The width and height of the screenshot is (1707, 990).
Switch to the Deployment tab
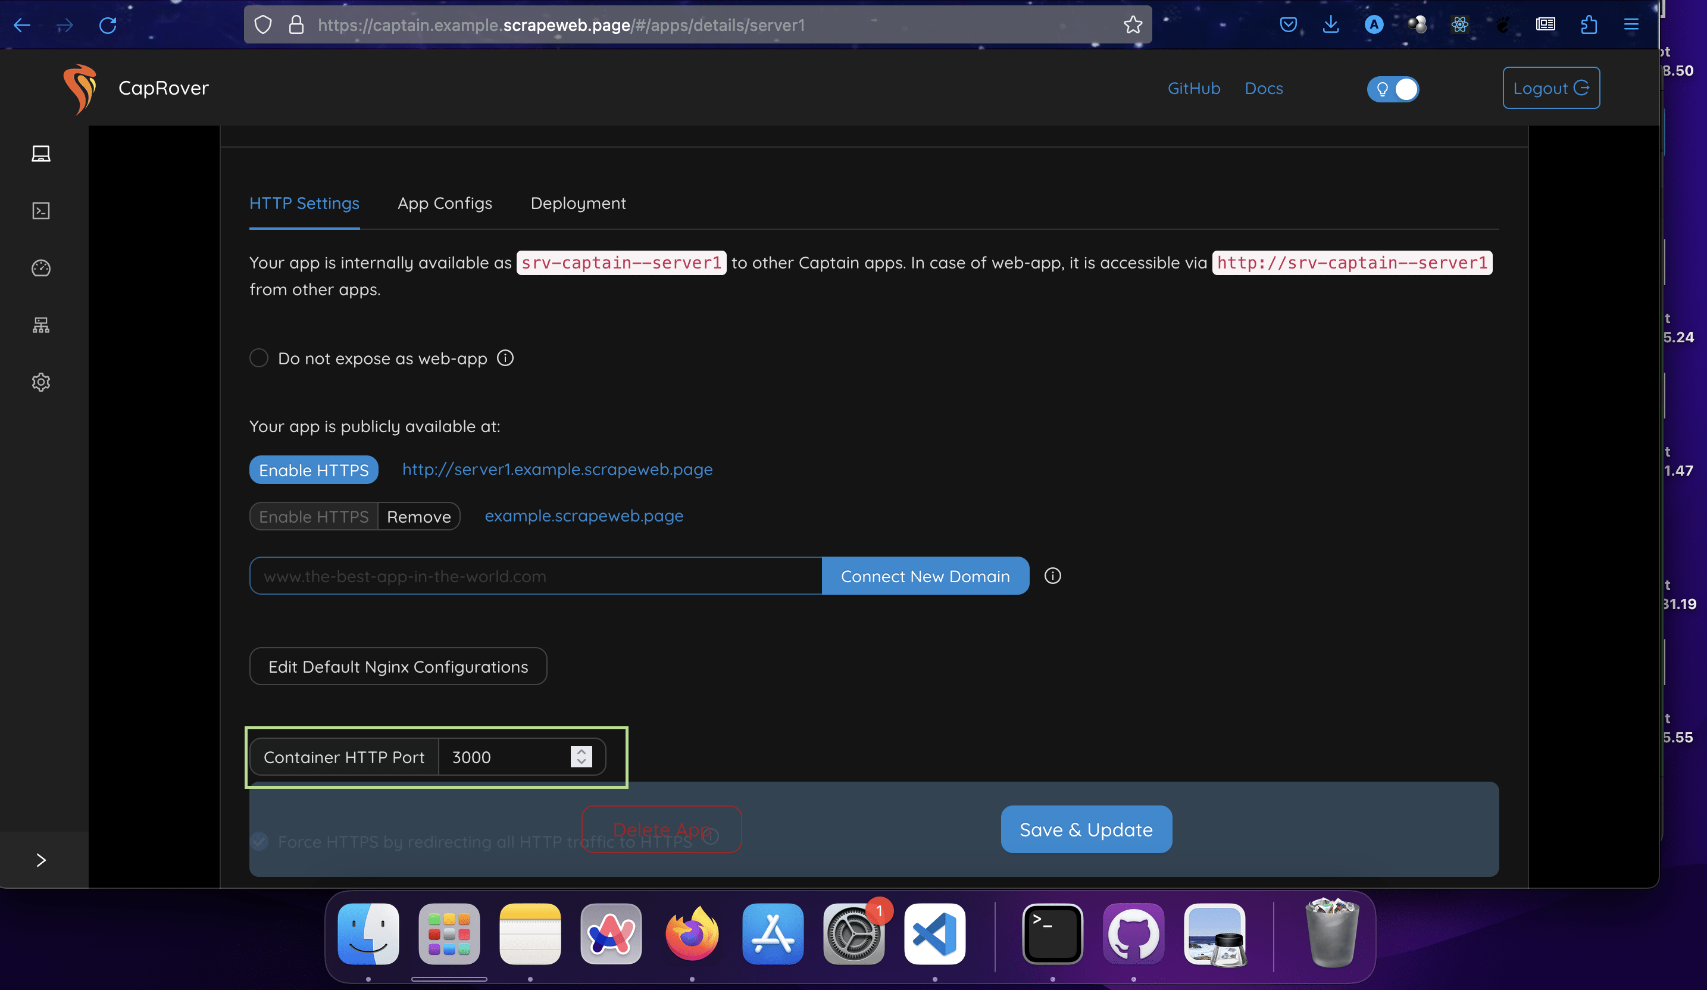pyautogui.click(x=578, y=203)
